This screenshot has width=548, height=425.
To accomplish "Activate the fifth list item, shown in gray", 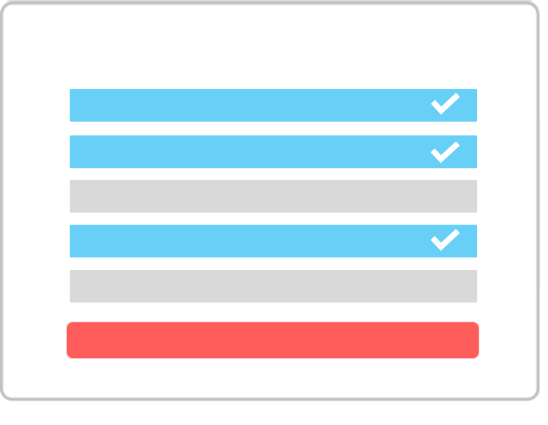I will [273, 286].
